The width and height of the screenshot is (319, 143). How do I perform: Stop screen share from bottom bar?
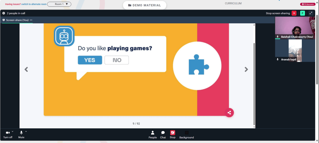[x=173, y=135]
